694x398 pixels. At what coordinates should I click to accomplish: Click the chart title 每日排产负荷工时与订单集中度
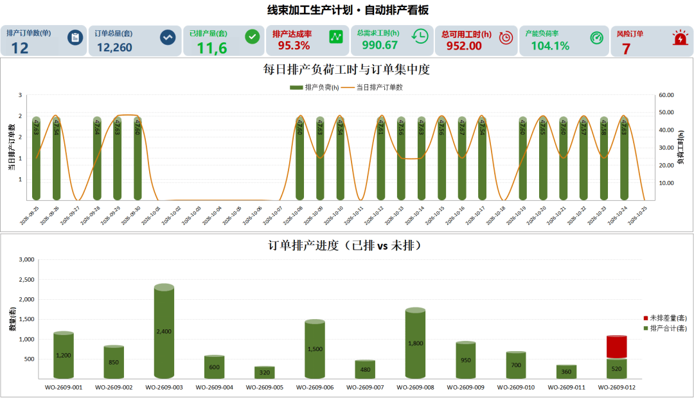346,69
